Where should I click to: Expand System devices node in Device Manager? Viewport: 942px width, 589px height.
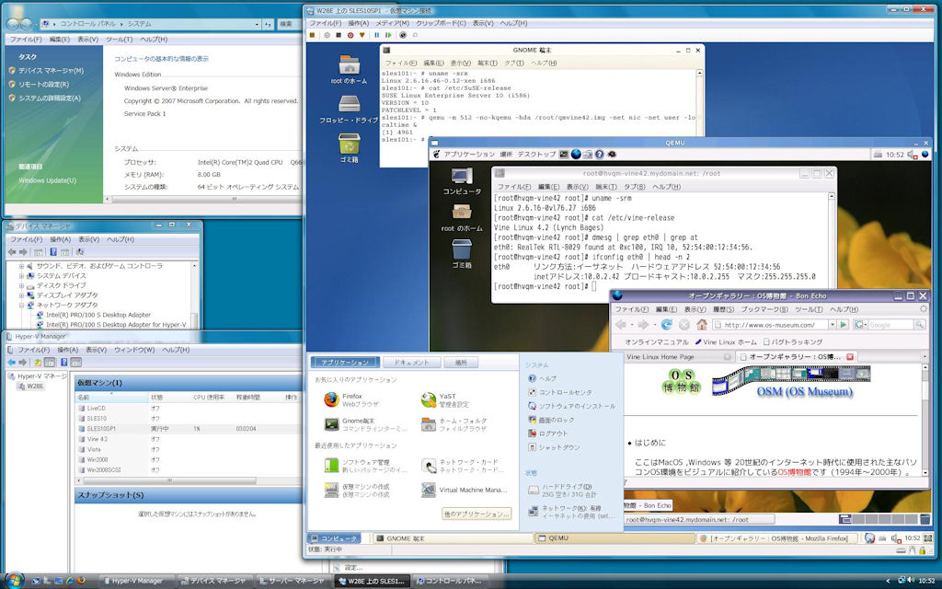click(21, 276)
